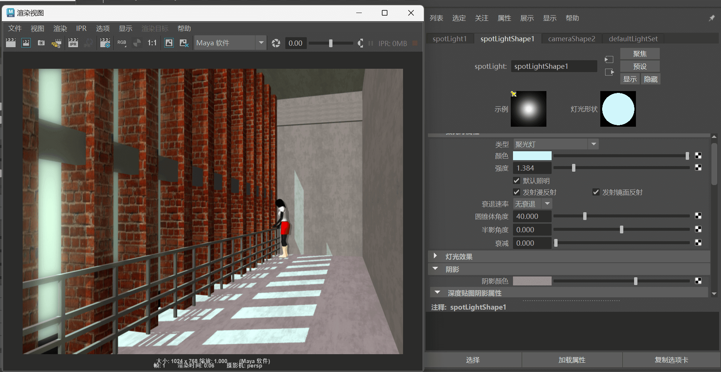The width and height of the screenshot is (721, 372).
Task: Disable the 发射镜面反射 checkbox
Action: tap(596, 192)
